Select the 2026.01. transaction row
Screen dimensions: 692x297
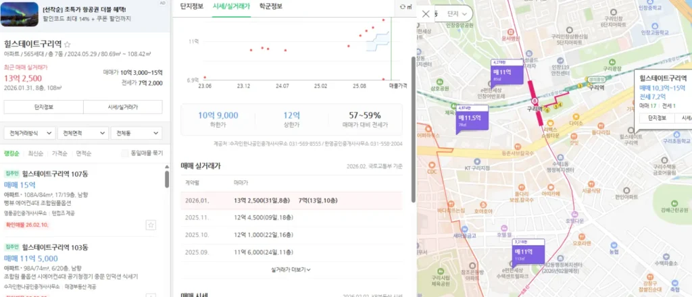[291, 200]
